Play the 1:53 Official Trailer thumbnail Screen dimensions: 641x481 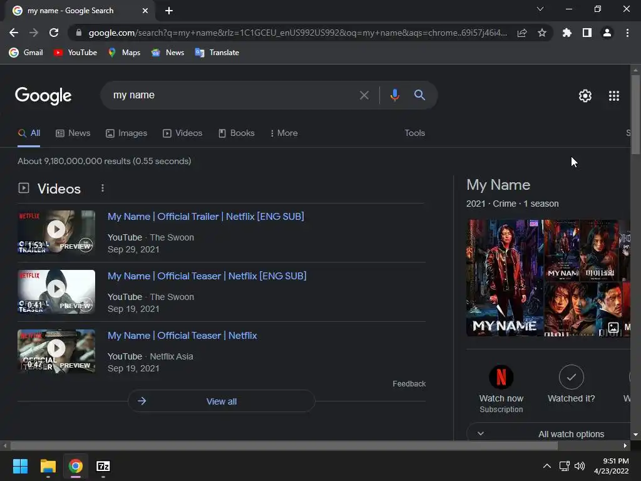point(56,232)
